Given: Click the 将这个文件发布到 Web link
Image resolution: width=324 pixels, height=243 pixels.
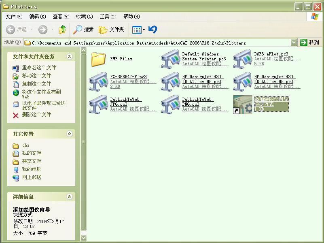Looking at the screenshot, I should [42, 94].
